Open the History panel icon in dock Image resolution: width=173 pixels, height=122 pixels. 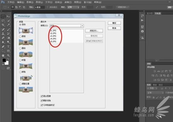point(142,15)
